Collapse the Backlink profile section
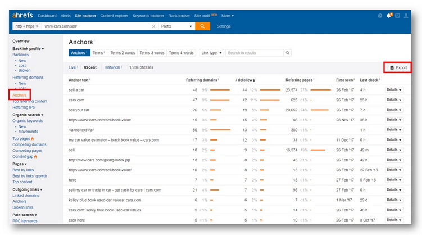 [28, 49]
